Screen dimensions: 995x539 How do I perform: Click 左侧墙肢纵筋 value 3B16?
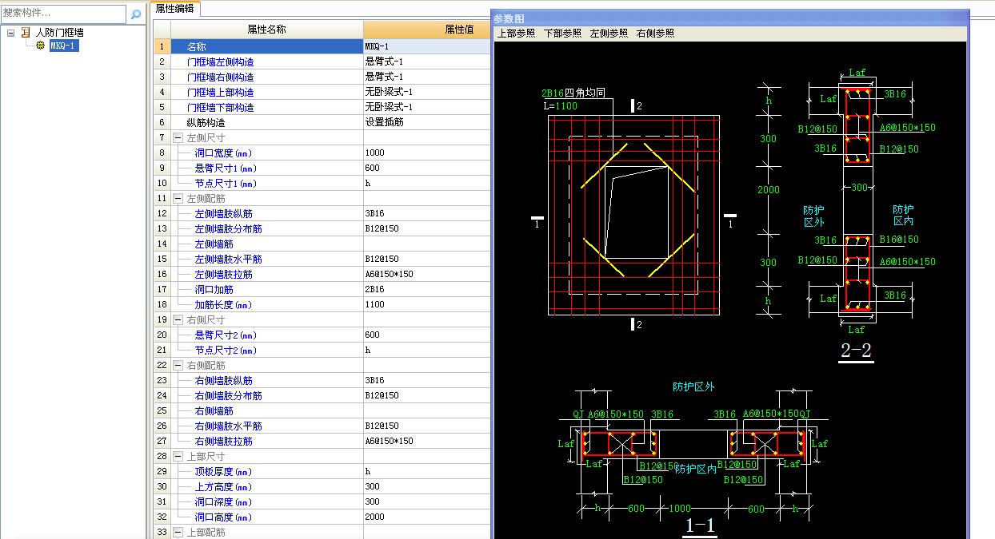pyautogui.click(x=427, y=214)
